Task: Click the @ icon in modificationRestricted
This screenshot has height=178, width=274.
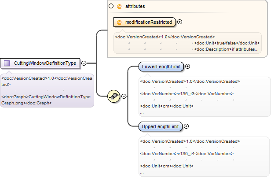Action: (119, 22)
